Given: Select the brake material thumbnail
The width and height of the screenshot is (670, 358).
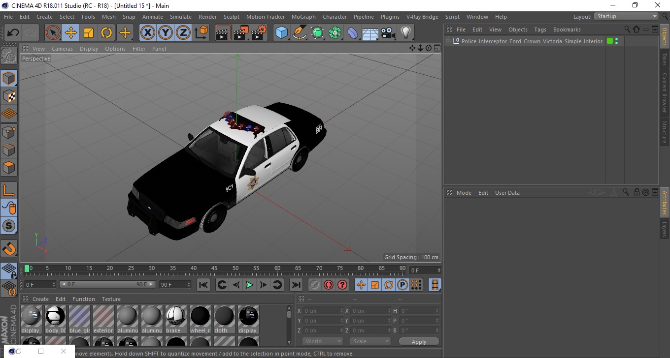Looking at the screenshot, I should click(x=176, y=319).
